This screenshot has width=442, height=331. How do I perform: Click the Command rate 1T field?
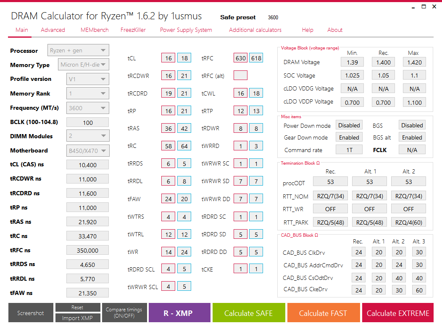[349, 150]
